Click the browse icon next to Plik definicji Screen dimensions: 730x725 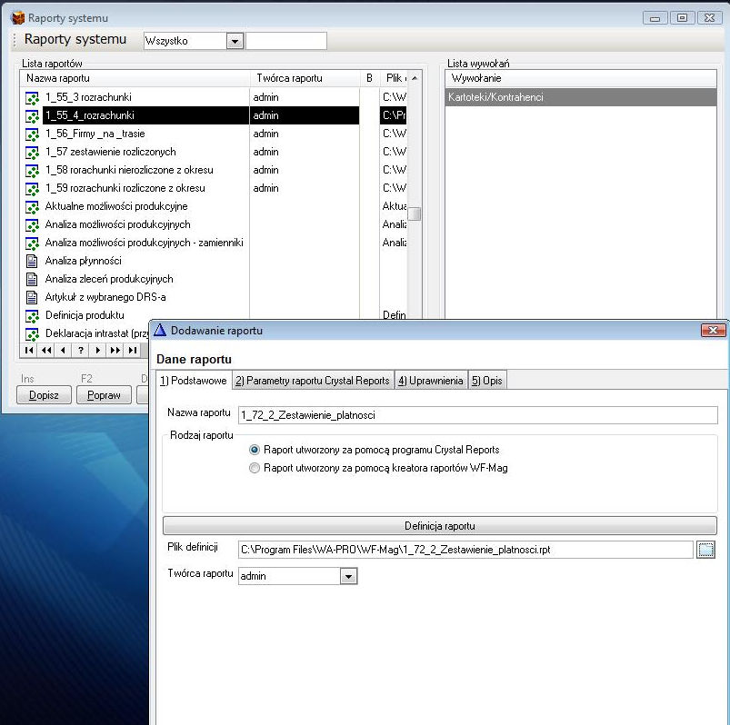coord(706,550)
